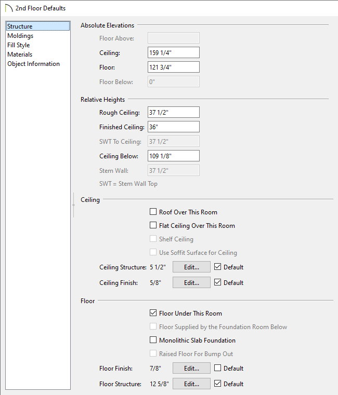The width and height of the screenshot is (338, 395).
Task: Click the Rough Ceiling height field
Action: [x=173, y=112]
